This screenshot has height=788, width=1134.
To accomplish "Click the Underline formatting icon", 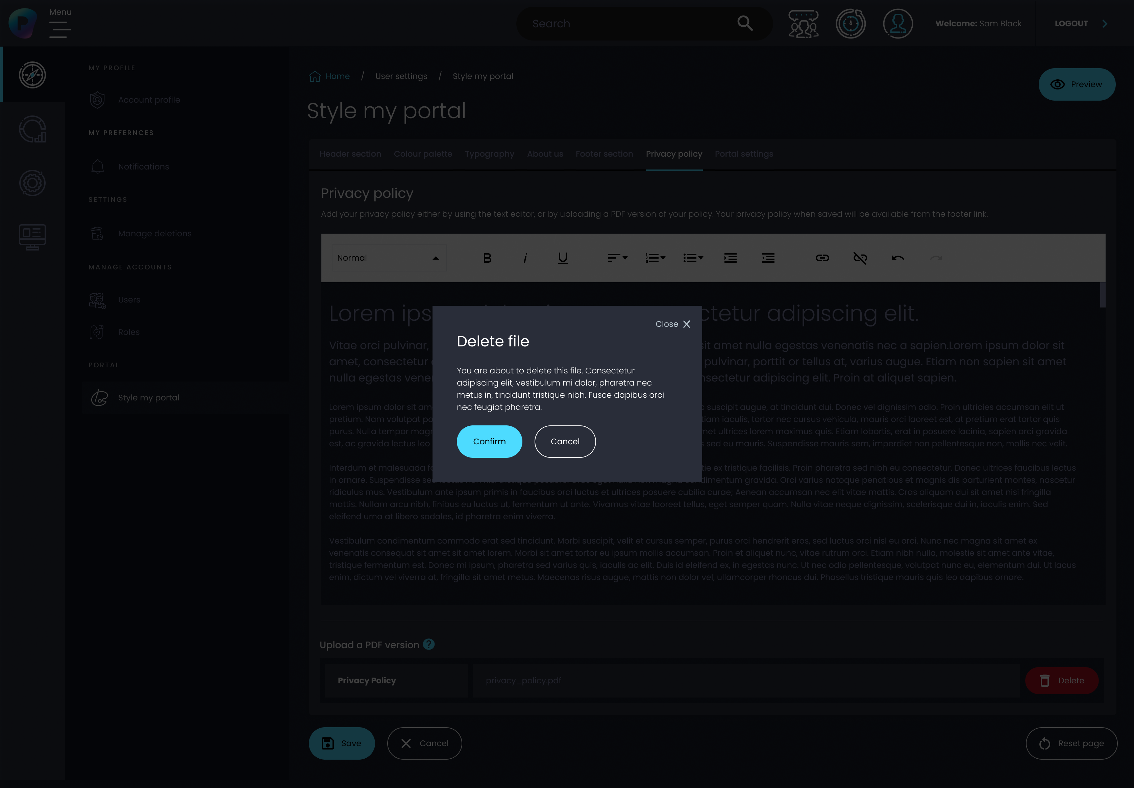I will [x=563, y=258].
